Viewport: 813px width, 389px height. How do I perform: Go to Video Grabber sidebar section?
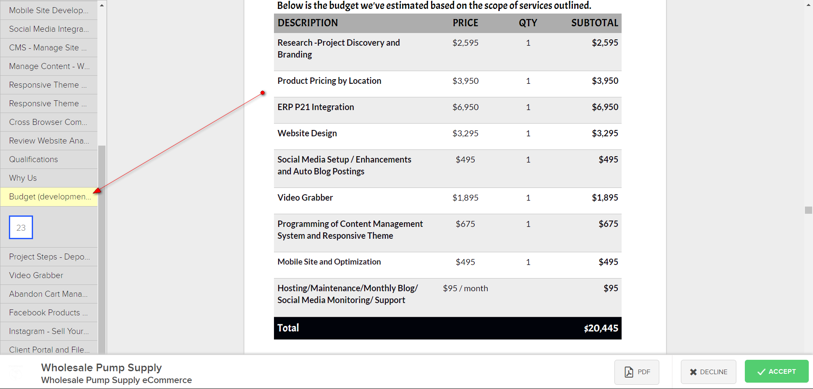coord(49,275)
